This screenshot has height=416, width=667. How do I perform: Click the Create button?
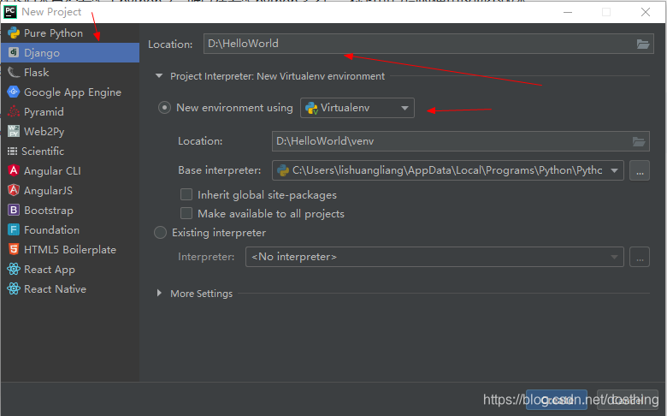(x=557, y=400)
